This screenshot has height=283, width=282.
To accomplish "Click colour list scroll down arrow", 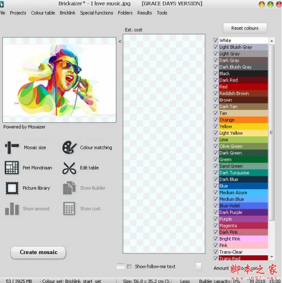I will click(272, 256).
